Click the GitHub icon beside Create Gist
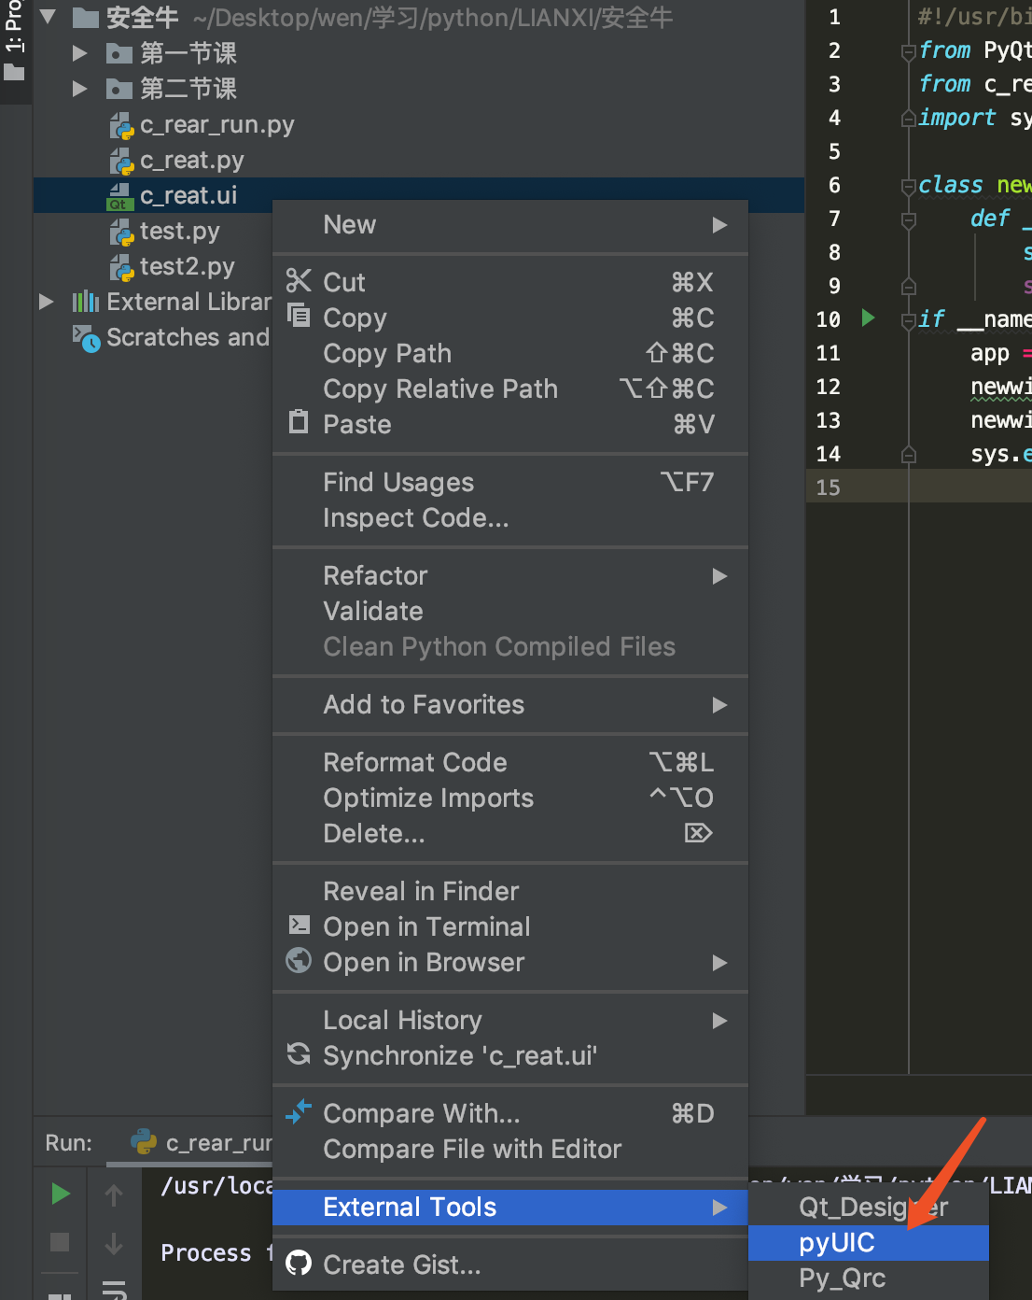The height and width of the screenshot is (1300, 1032). pos(298,1265)
